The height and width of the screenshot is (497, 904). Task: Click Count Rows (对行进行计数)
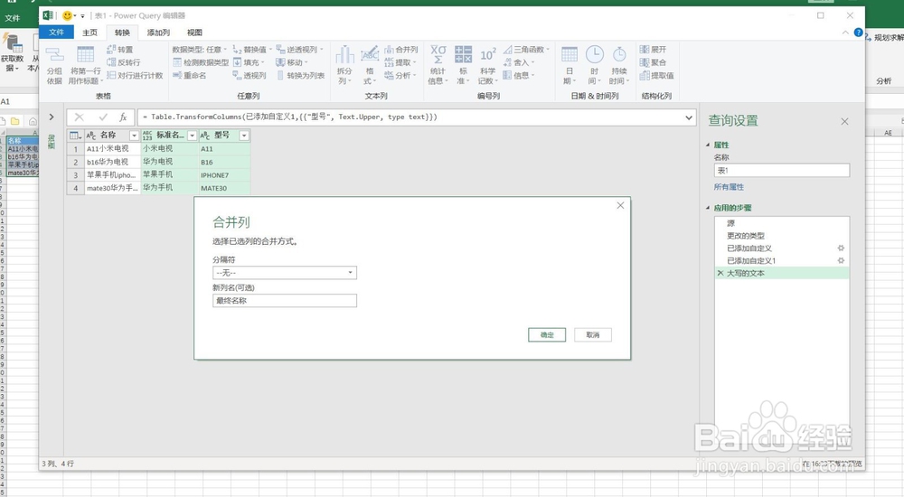[135, 76]
